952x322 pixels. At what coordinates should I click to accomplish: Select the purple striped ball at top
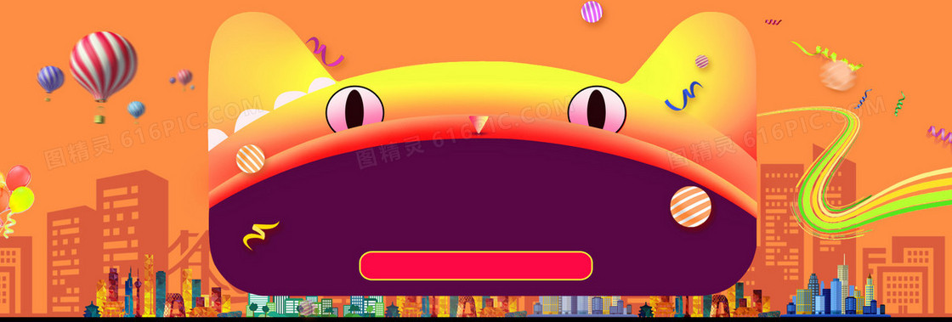coord(592,12)
